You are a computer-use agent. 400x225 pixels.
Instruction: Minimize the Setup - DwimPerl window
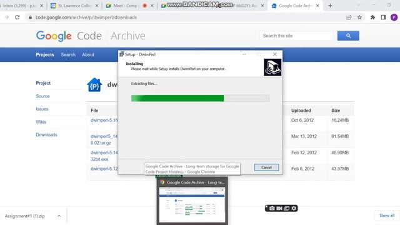click(244, 54)
